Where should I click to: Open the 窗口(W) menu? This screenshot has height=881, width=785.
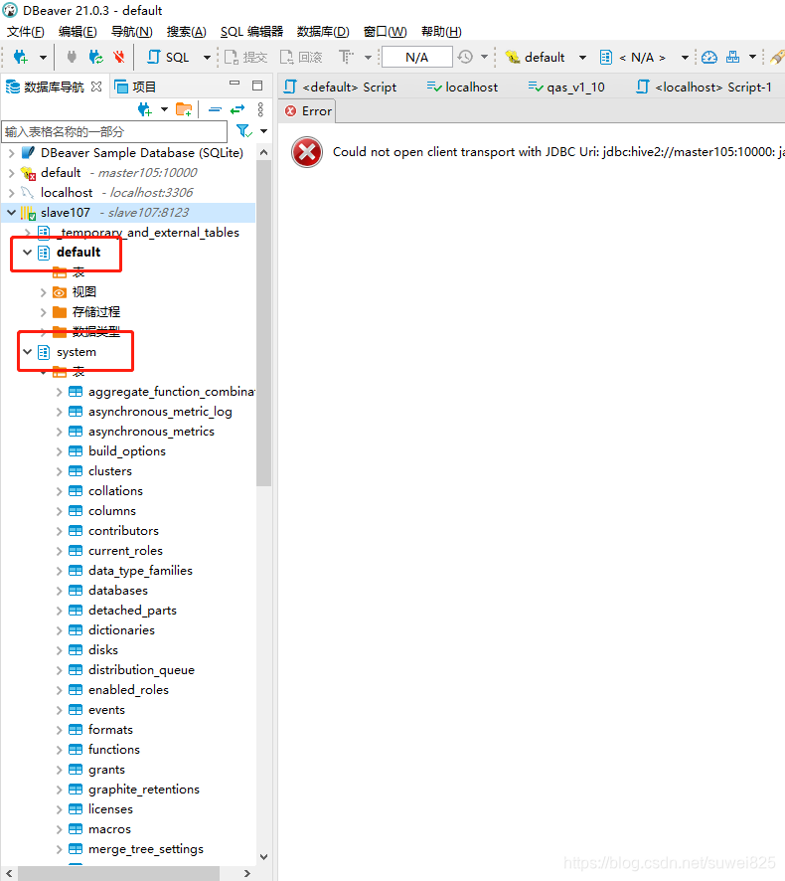pyautogui.click(x=386, y=32)
